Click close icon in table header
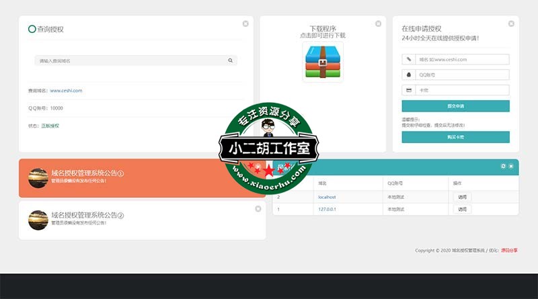Screen dimensions: 538x299 pyautogui.click(x=511, y=166)
